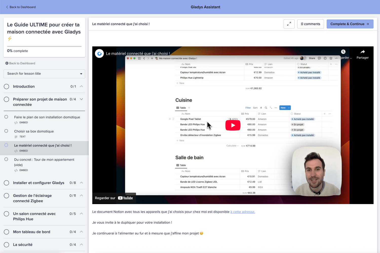Click the back arrow icon in header
This screenshot has height=253, width=380.
(x=7, y=7)
